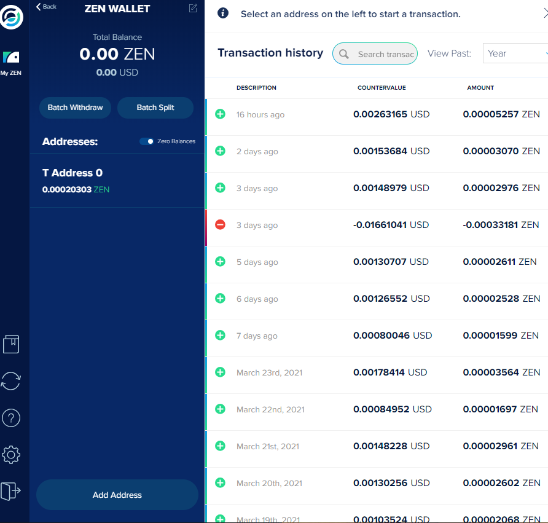Screen dimensions: 548x523
Task: Open the address book icon in sidebar
Action: (x=11, y=344)
